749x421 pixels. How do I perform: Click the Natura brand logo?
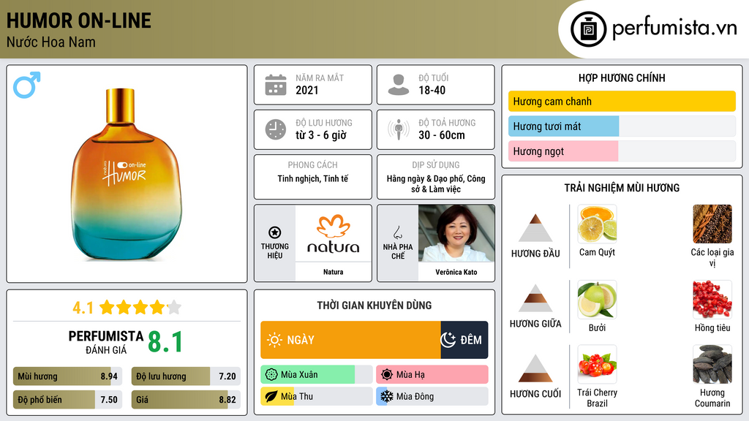pyautogui.click(x=333, y=233)
